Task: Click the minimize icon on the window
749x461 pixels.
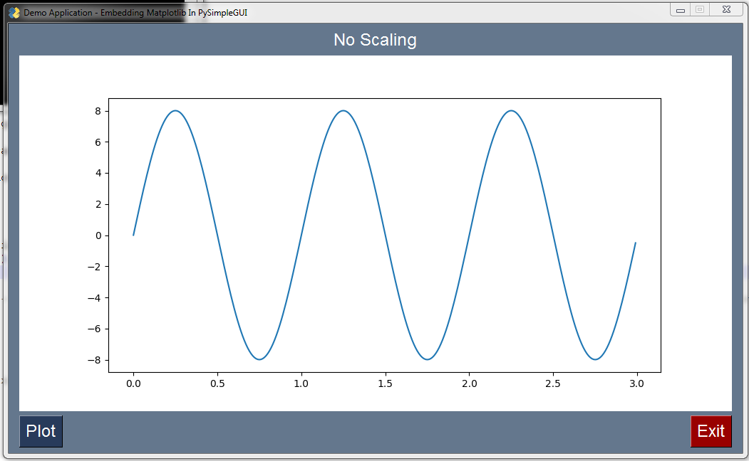Action: pyautogui.click(x=681, y=9)
